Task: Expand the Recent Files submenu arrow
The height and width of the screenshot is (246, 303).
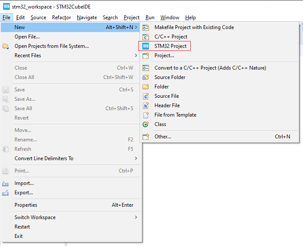Action: 136,56
